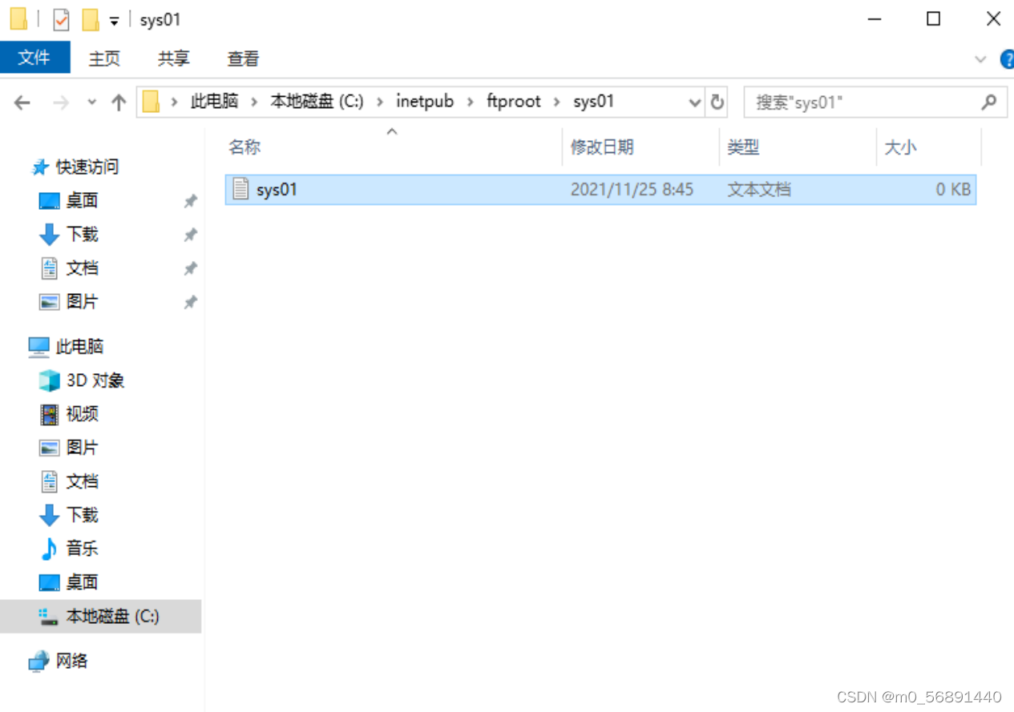Open the recent locations dropdown arrow
The image size is (1014, 712).
pyautogui.click(x=91, y=103)
